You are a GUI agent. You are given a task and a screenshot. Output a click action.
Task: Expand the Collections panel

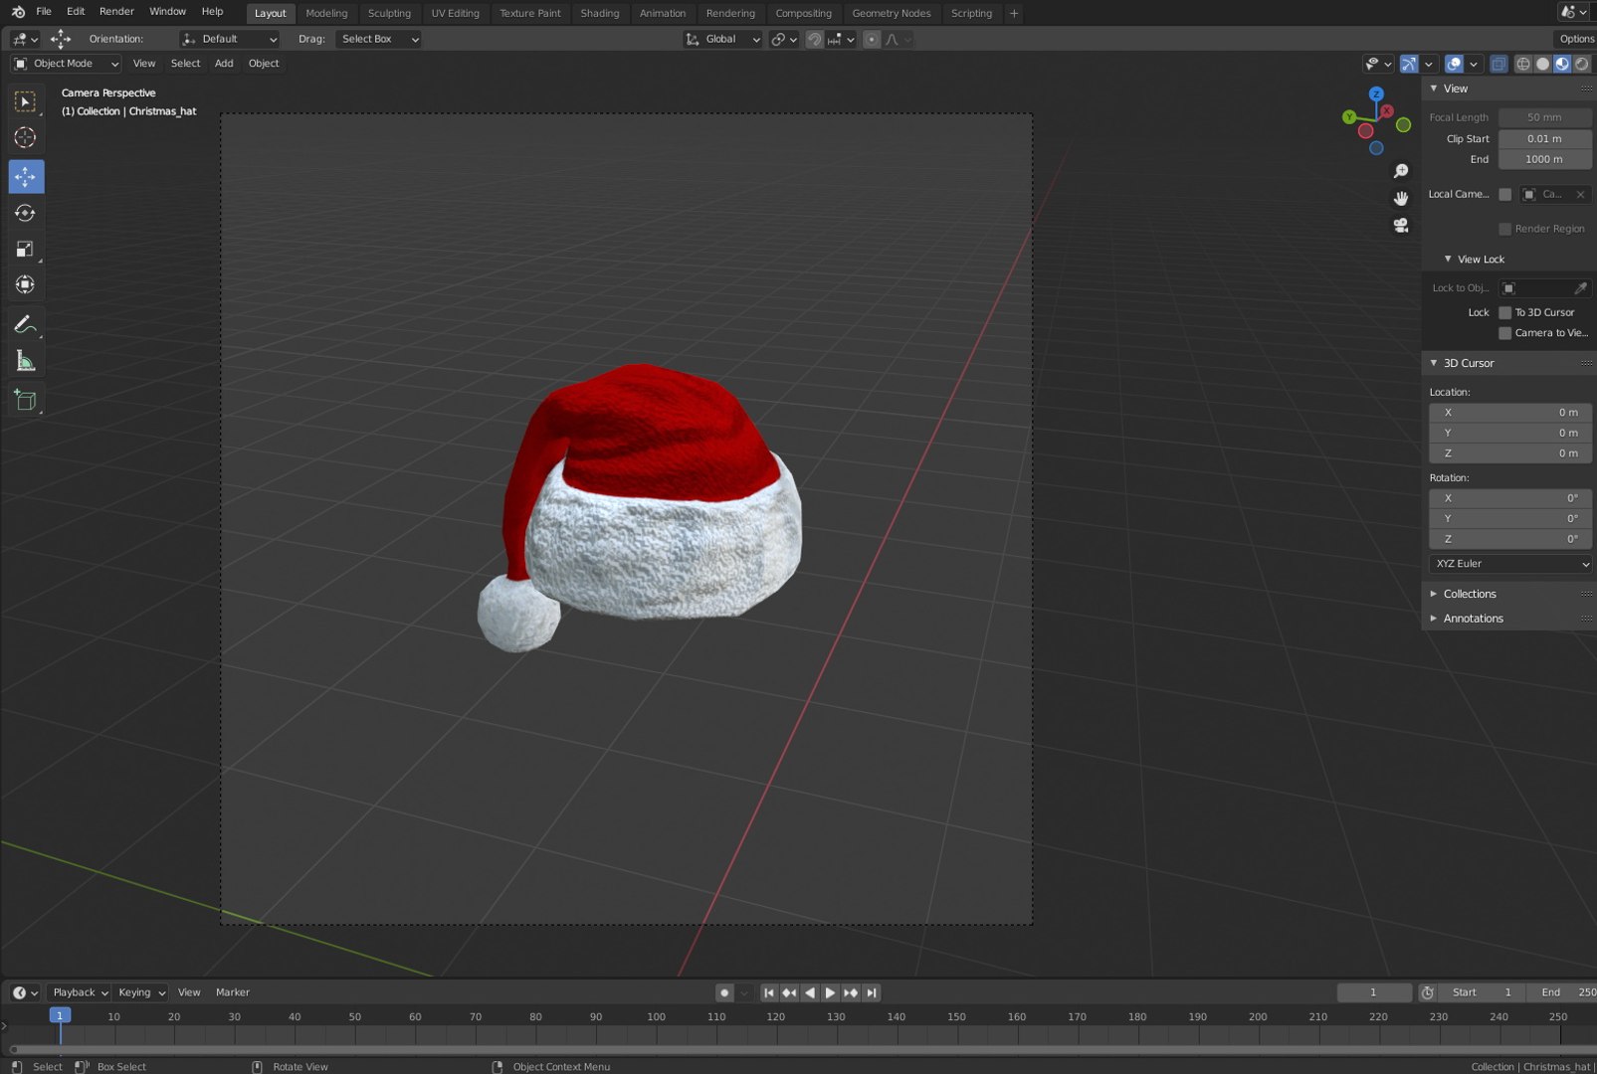(x=1469, y=594)
